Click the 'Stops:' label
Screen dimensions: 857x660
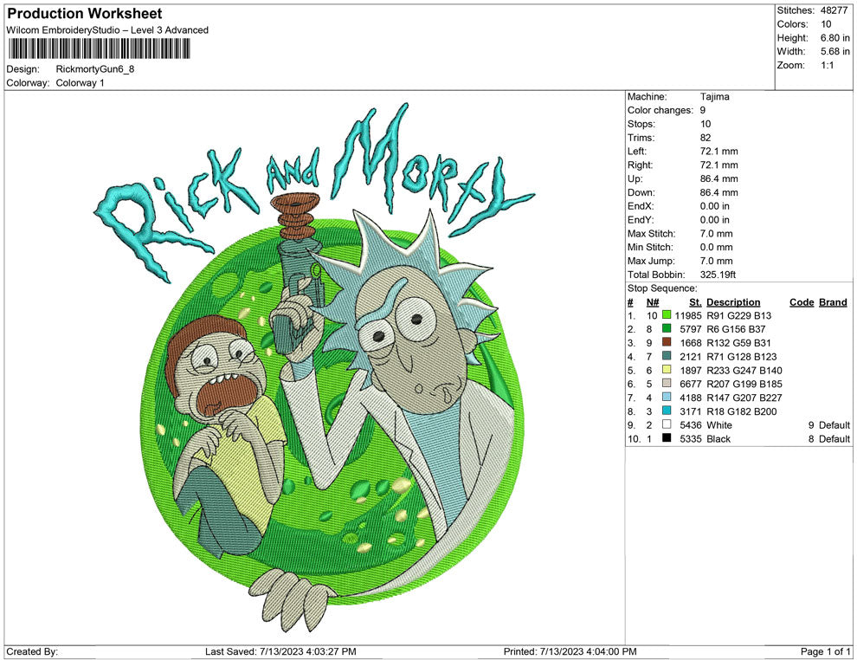click(x=641, y=124)
